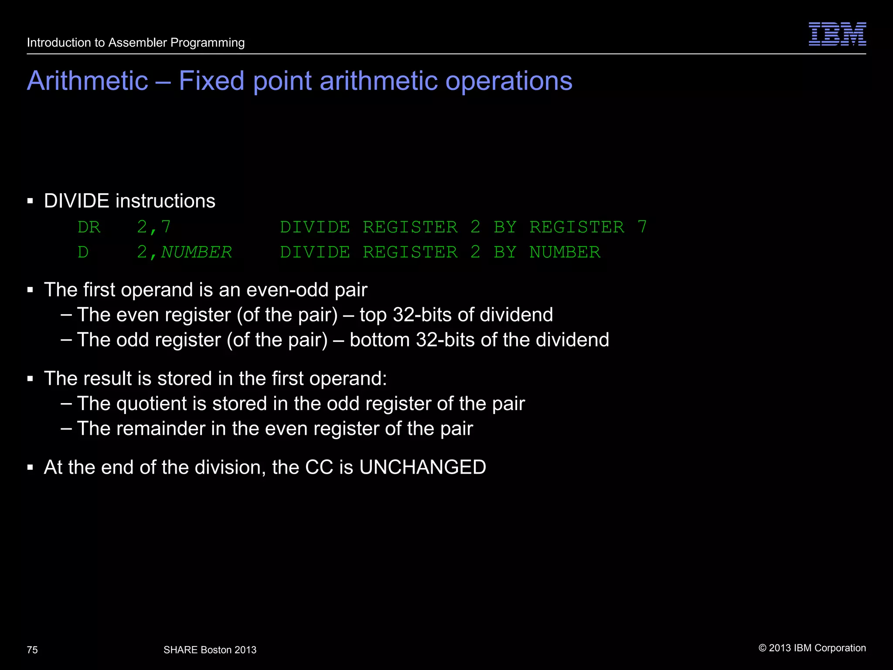Click footer text 'SHARE Boston 2013'
Image resolution: width=893 pixels, height=670 pixels.
coord(210,650)
